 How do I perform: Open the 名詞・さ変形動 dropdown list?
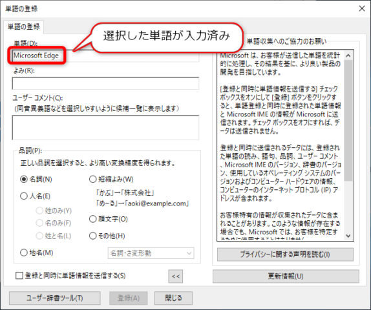coord(151,253)
